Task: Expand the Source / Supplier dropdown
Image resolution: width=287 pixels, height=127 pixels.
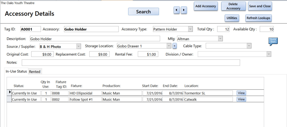Action: point(78,46)
